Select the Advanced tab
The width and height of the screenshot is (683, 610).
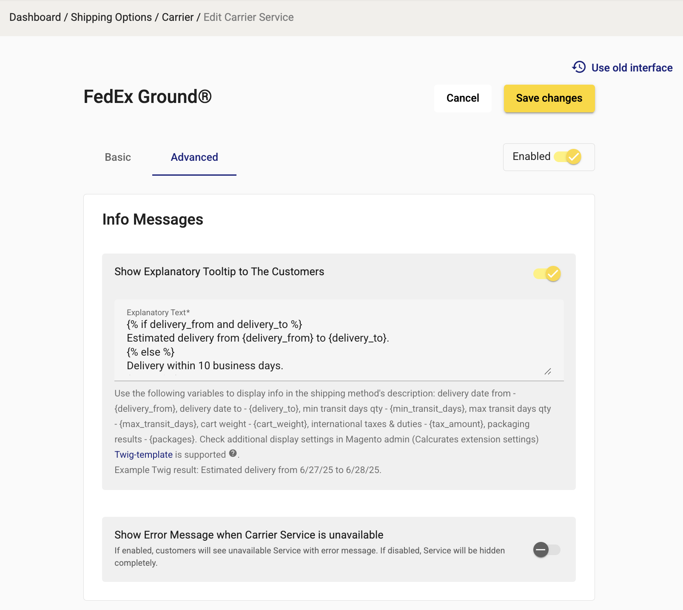pos(194,157)
